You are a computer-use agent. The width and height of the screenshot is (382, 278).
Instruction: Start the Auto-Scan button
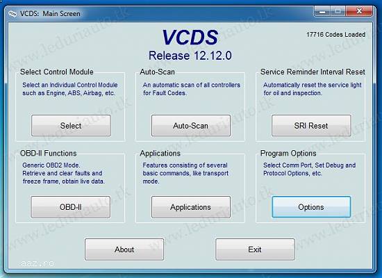point(191,126)
